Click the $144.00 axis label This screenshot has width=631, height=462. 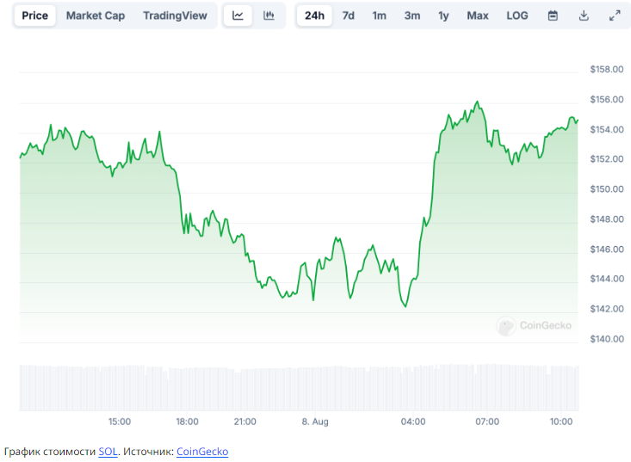[606, 279]
